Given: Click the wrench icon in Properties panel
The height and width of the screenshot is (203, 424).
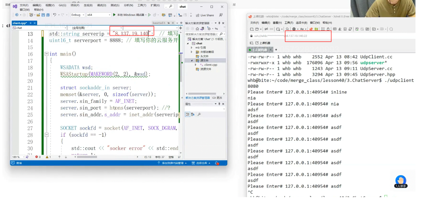Looking at the screenshot, I should coord(199,114).
